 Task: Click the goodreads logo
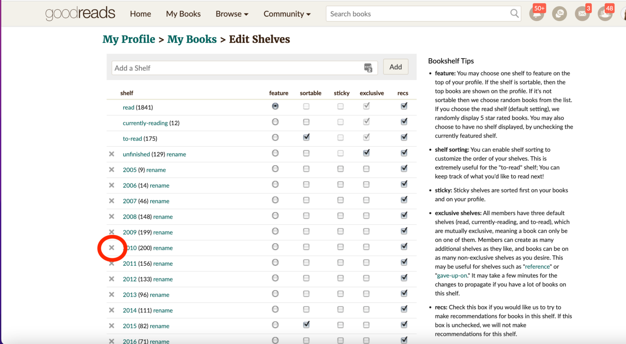pyautogui.click(x=80, y=13)
